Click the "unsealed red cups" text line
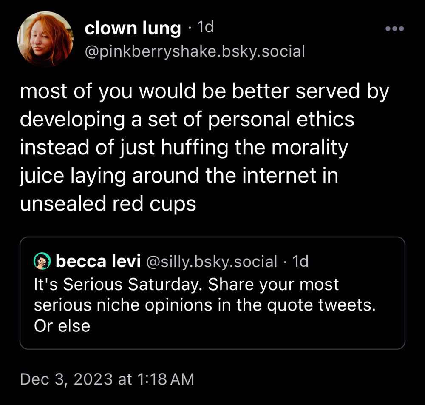 [108, 204]
